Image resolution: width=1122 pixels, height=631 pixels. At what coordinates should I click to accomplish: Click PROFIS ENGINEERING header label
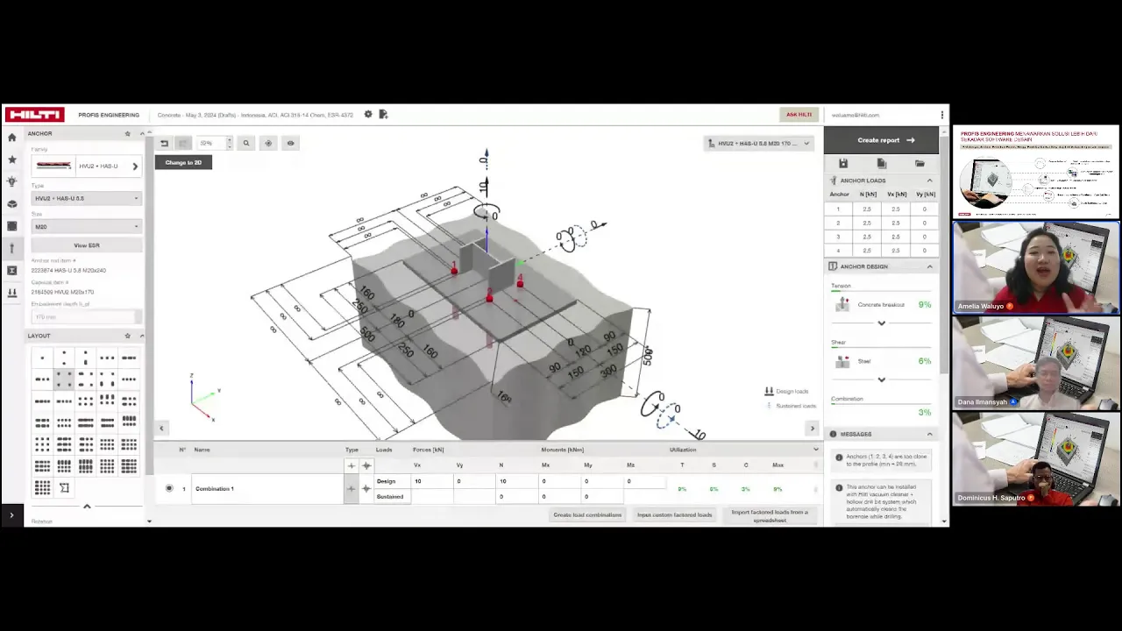click(x=109, y=115)
